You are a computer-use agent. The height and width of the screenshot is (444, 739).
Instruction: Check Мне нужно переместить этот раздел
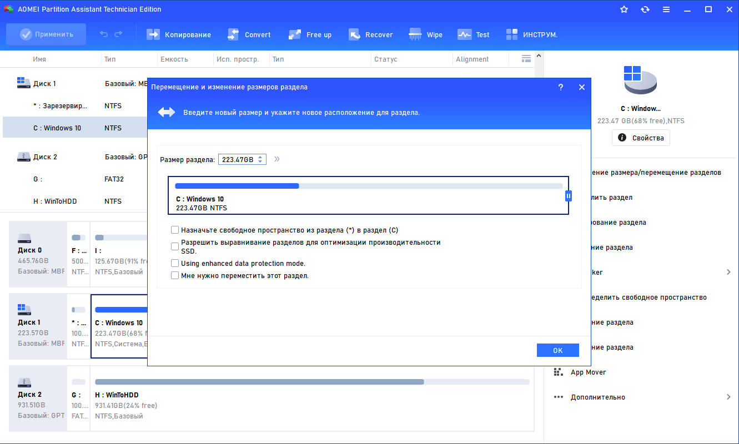(175, 275)
